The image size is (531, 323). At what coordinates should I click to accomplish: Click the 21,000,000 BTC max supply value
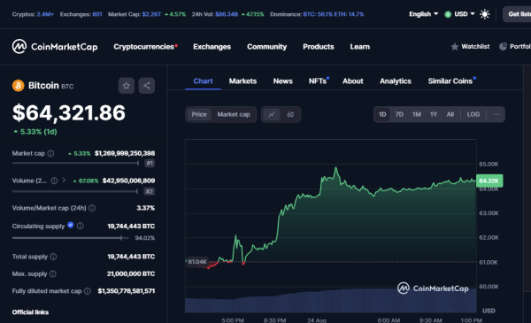[x=131, y=273]
